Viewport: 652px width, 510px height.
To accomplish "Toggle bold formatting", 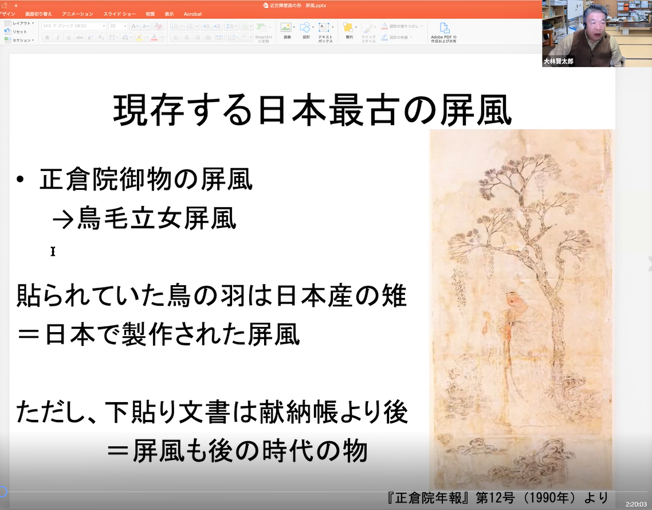I will coord(47,37).
